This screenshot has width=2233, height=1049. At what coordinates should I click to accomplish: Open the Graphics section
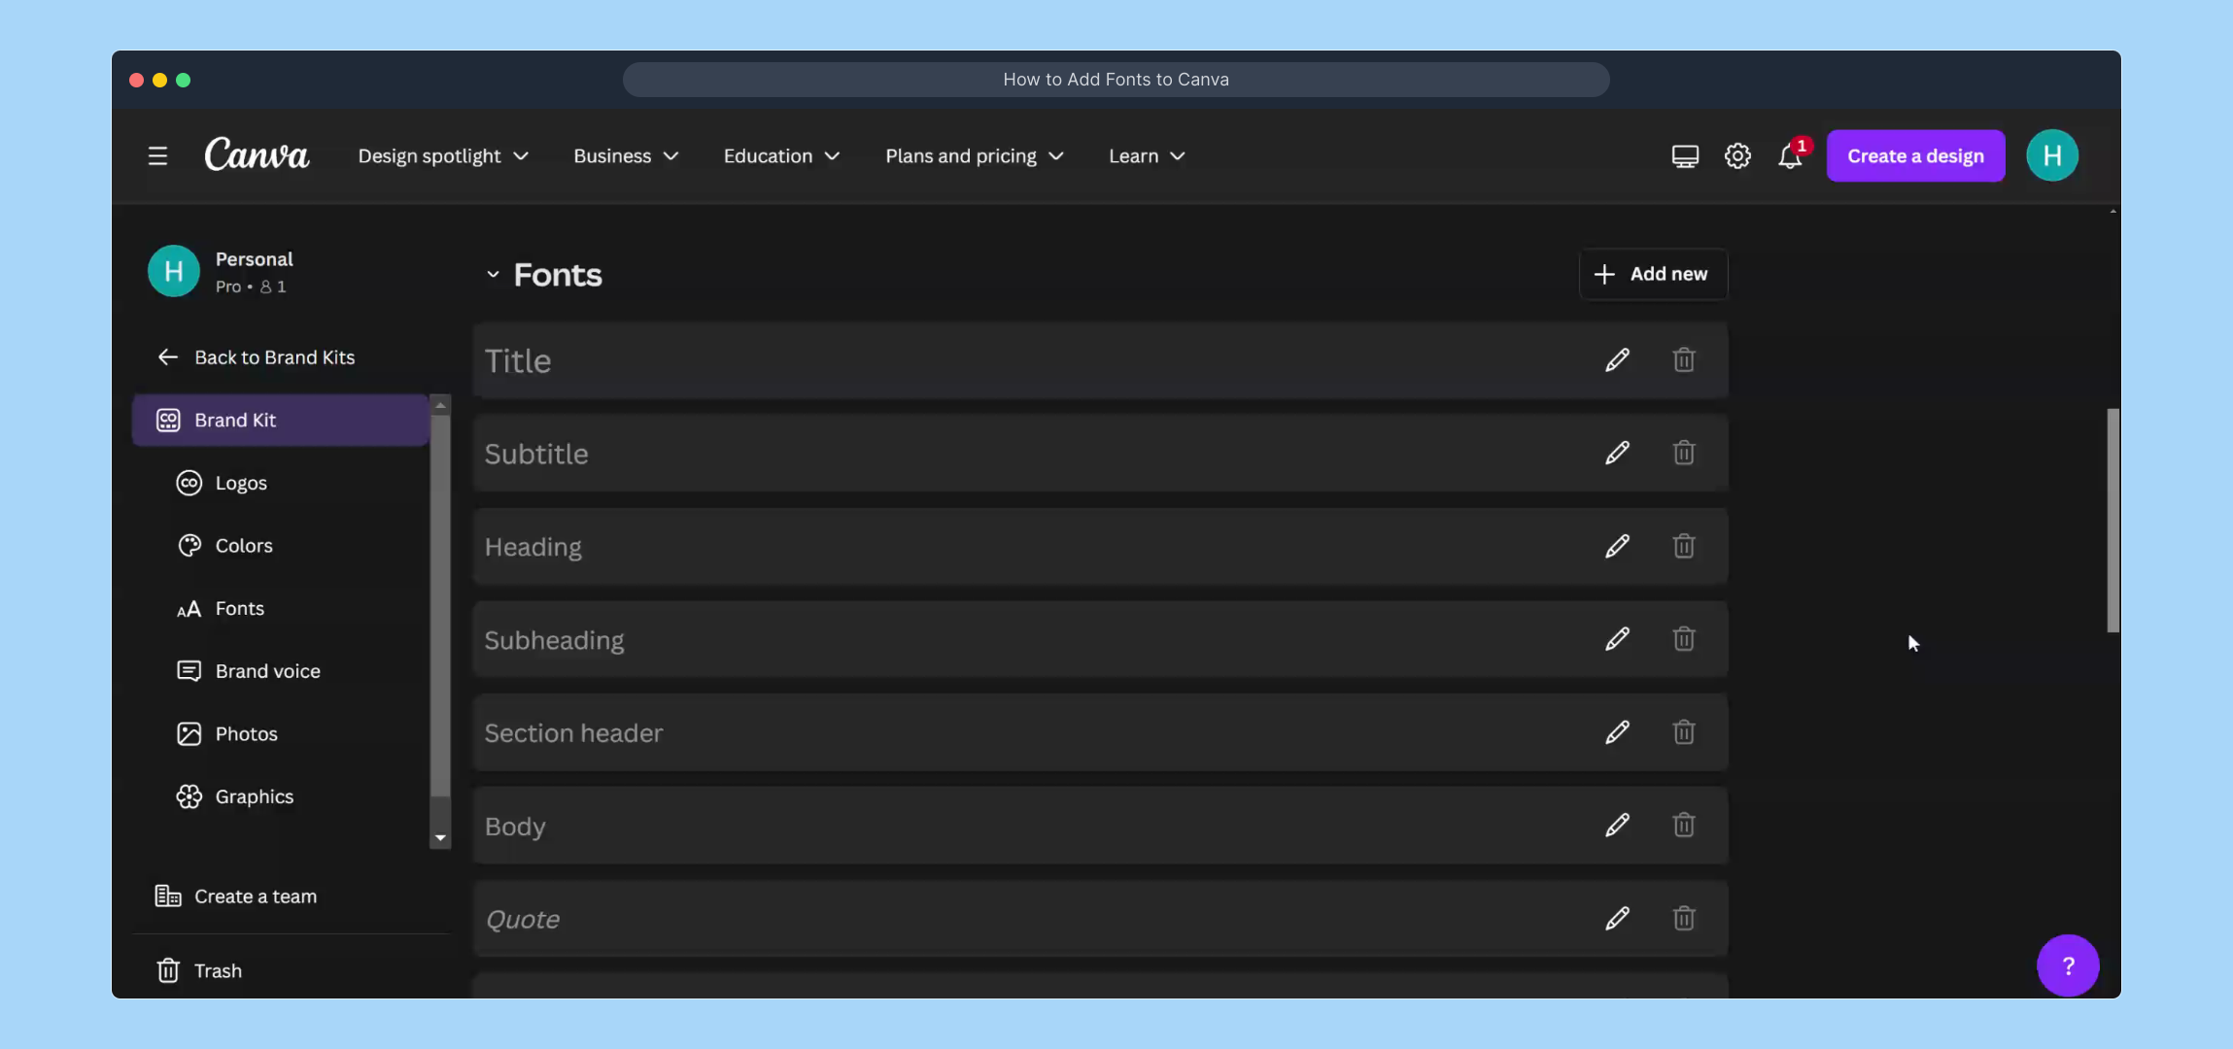[254, 795]
